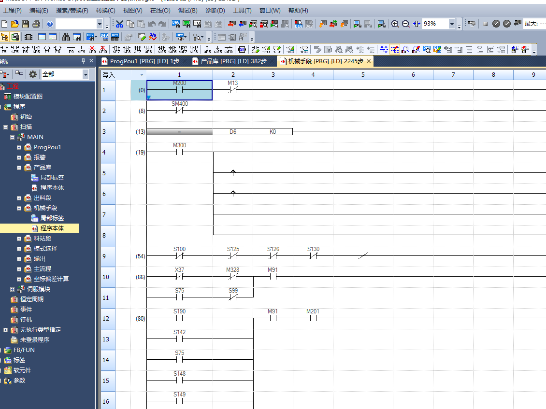Click the Save project icon
Screen dimensions: 546x409
point(25,24)
